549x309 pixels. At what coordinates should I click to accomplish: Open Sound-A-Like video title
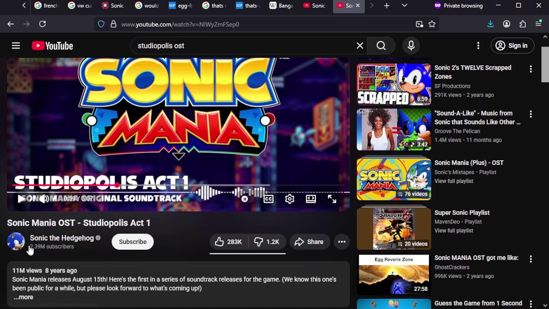tap(477, 118)
